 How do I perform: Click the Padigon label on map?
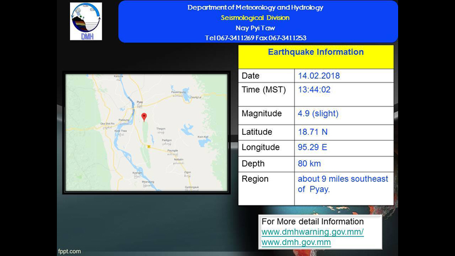click(x=167, y=140)
